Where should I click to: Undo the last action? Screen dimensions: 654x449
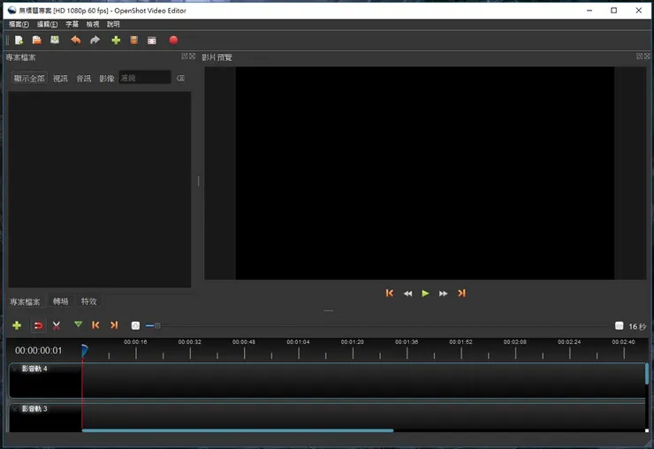point(75,40)
